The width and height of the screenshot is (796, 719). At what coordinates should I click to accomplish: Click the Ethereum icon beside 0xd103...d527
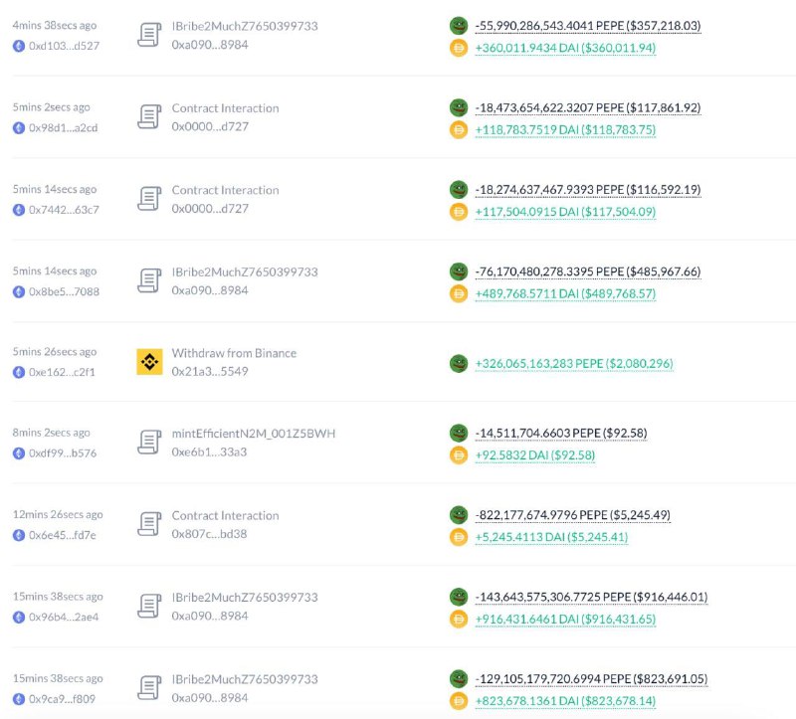click(x=19, y=46)
